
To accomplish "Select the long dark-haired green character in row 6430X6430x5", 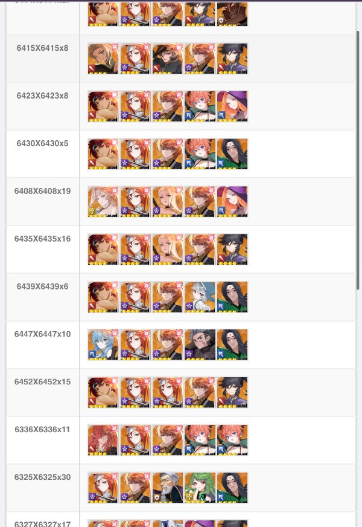I will coord(232,154).
